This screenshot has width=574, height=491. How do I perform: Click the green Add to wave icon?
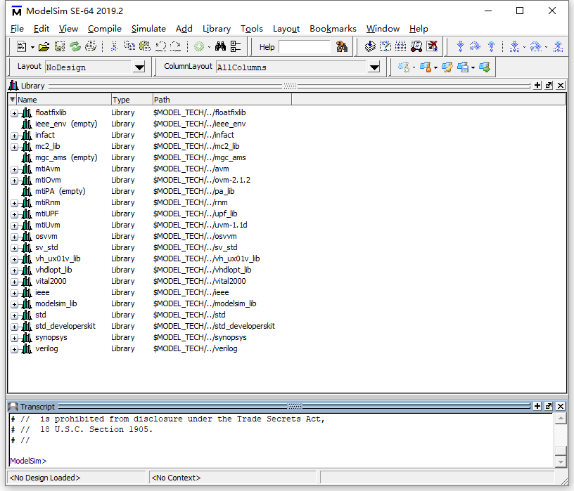pos(199,46)
